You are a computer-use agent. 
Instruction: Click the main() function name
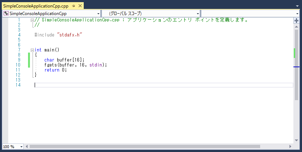click(52, 50)
